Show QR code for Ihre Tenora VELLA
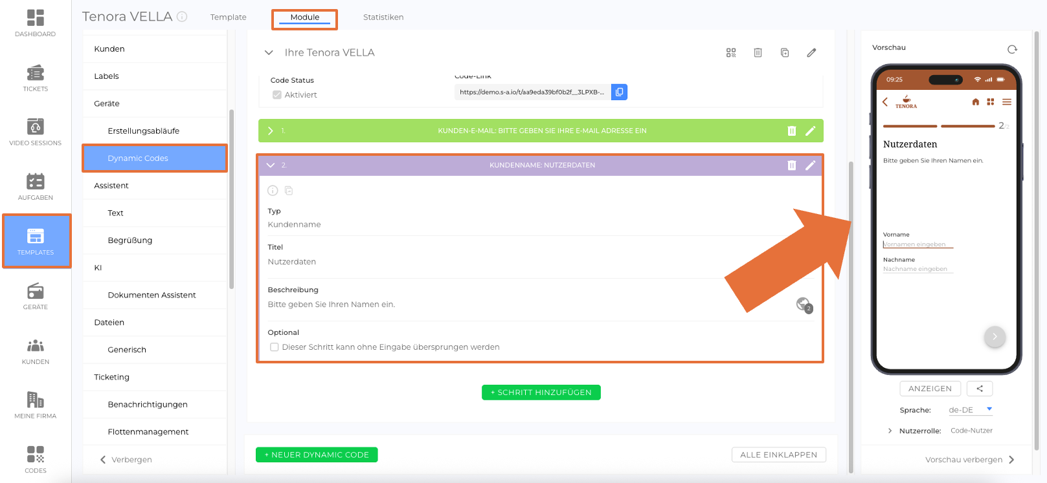Screen dimensions: 1047x483 pos(731,53)
